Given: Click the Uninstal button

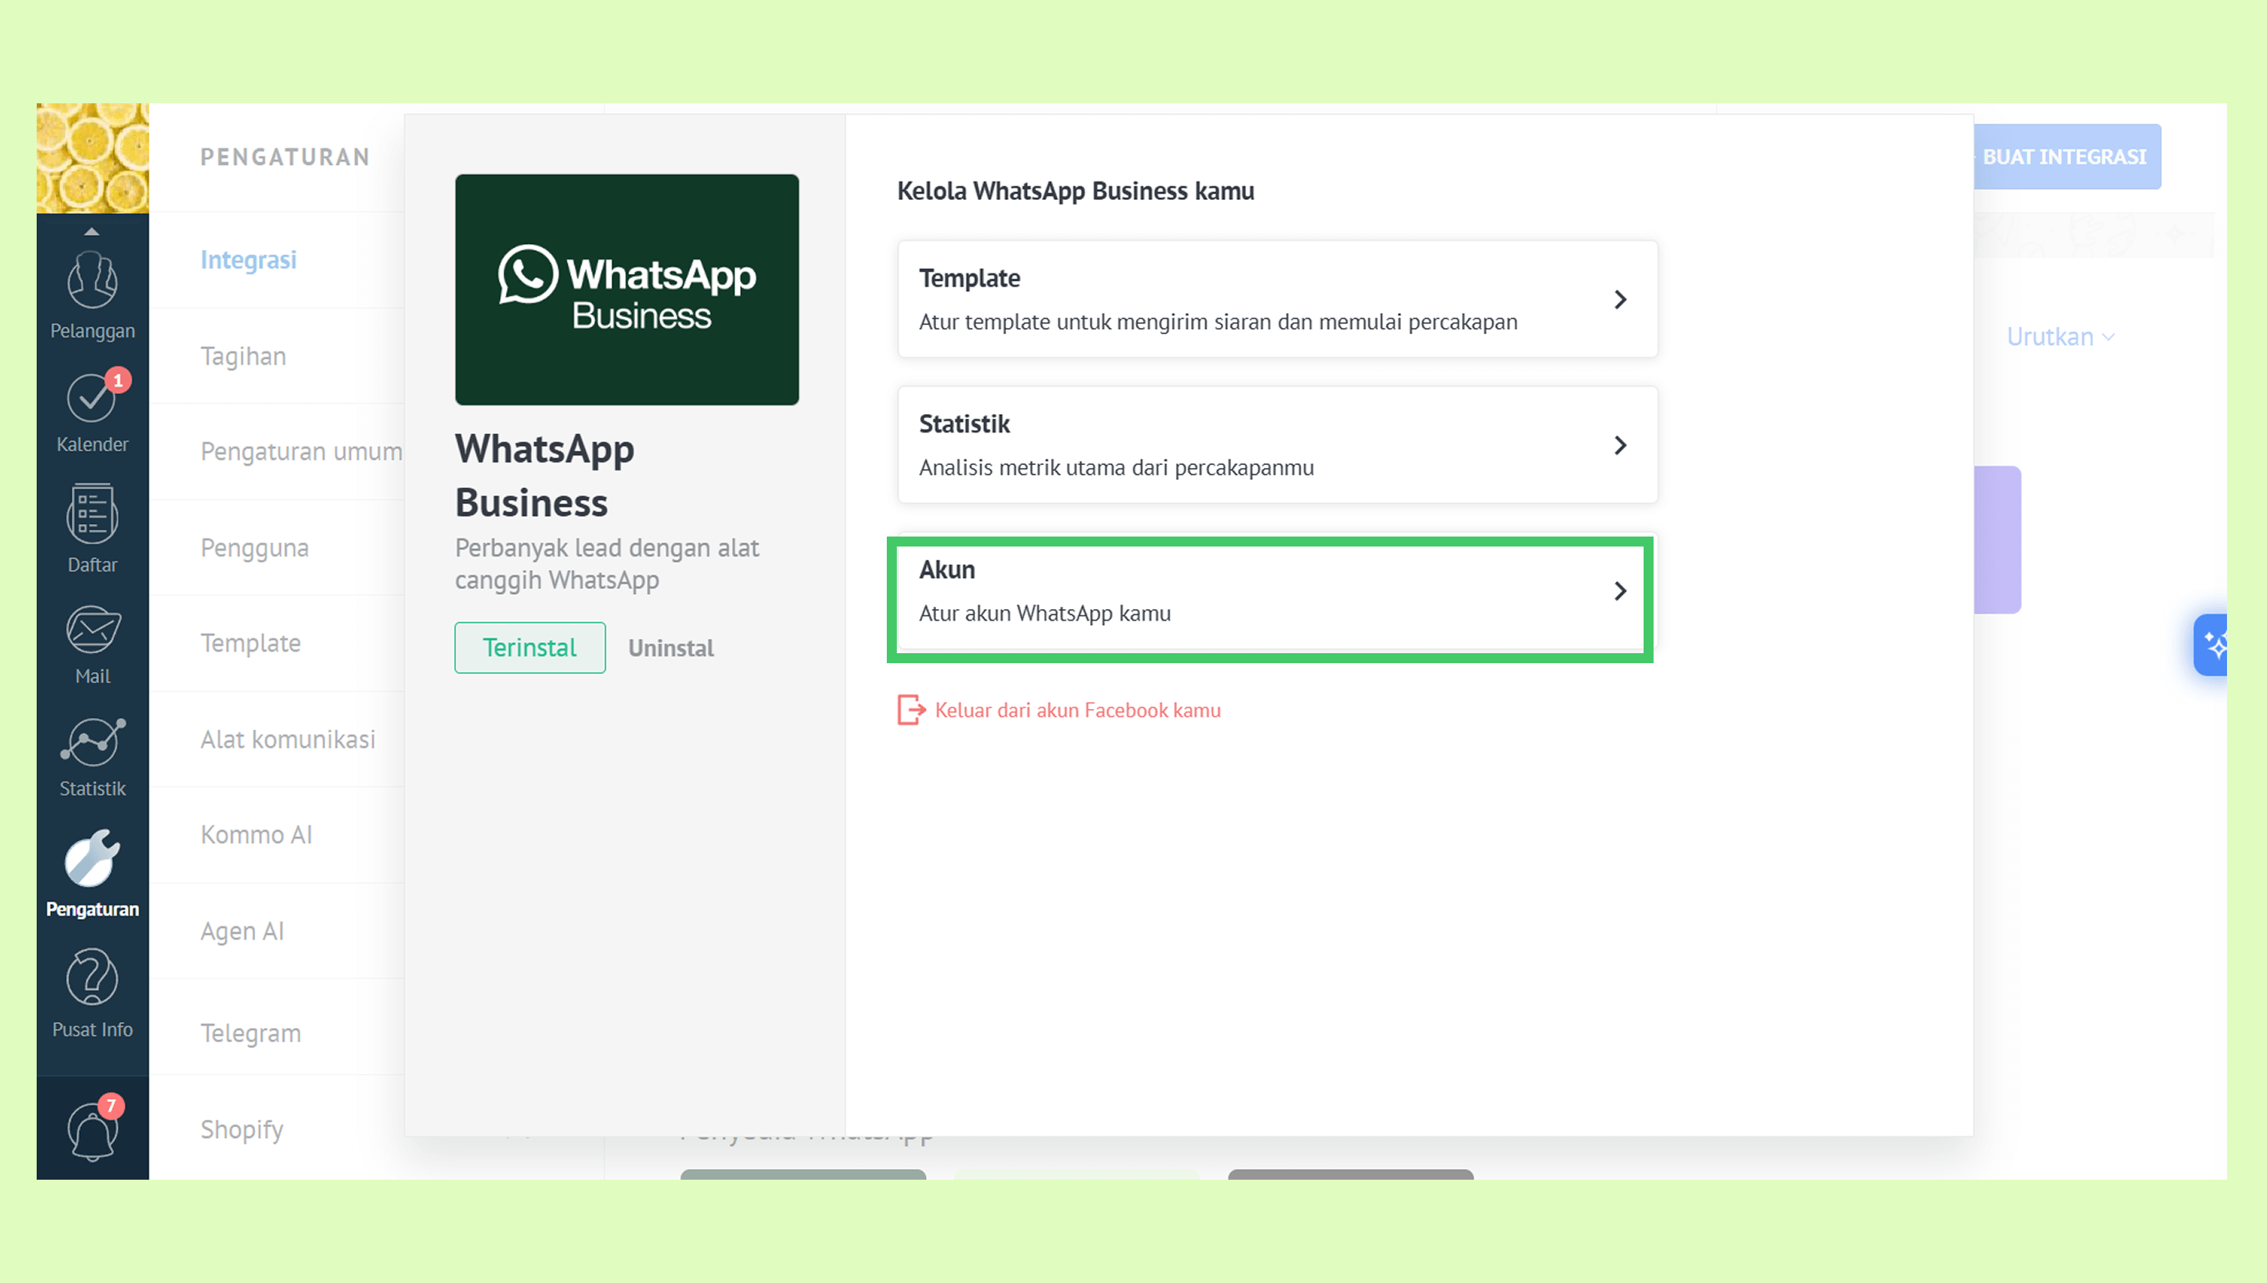Looking at the screenshot, I should click(x=671, y=647).
